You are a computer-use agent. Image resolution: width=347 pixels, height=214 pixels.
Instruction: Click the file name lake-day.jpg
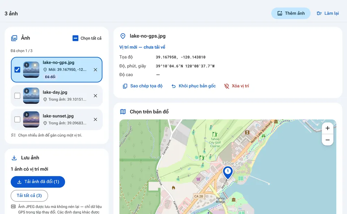click(55, 92)
